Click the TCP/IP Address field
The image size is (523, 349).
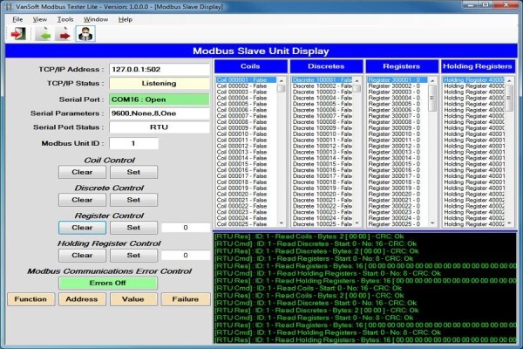pyautogui.click(x=160, y=70)
